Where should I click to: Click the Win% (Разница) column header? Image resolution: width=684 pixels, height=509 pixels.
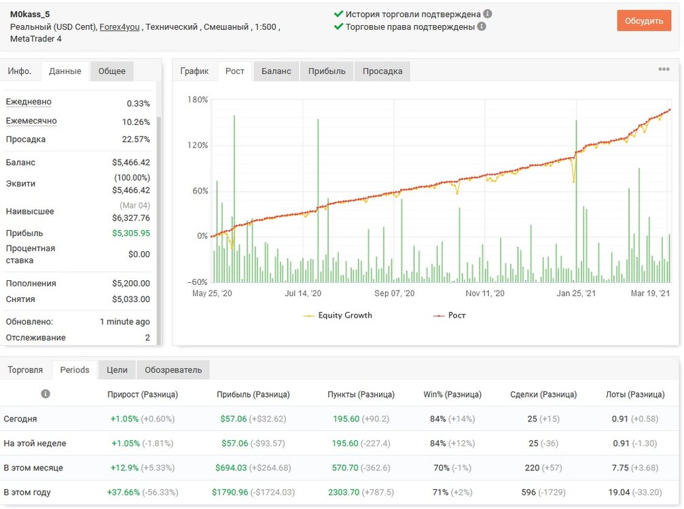452,394
